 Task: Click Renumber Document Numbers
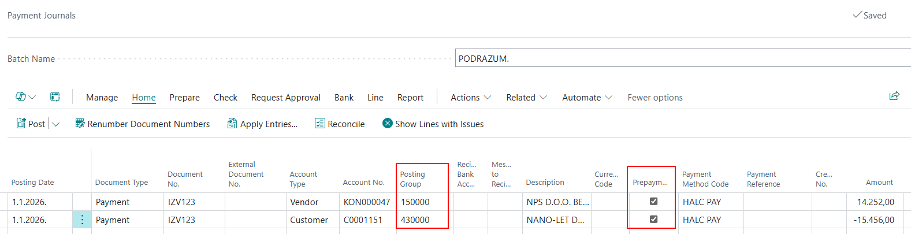coord(143,124)
